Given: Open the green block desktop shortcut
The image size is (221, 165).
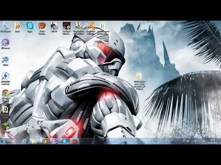Looking at the screenshot, I should pyautogui.click(x=5, y=126).
